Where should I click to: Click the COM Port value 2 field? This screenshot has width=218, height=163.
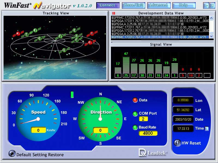click(143, 119)
